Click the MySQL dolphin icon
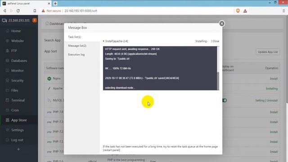288x162 pixels. pos(49,100)
